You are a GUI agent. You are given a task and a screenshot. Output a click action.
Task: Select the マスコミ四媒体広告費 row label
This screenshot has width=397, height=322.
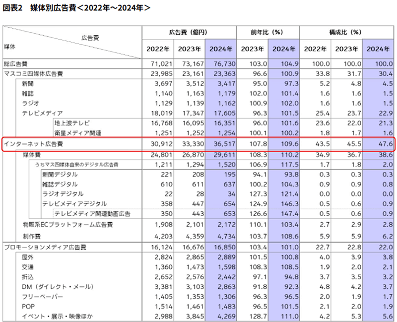click(x=33, y=74)
